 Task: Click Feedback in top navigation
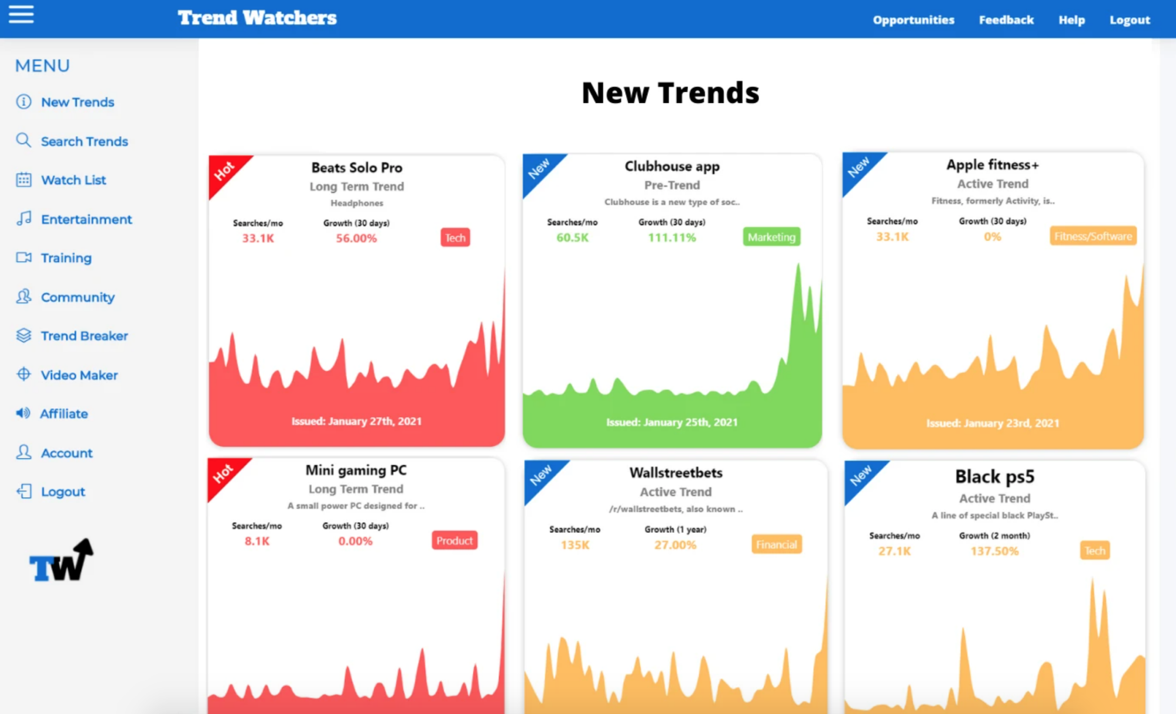point(1006,20)
